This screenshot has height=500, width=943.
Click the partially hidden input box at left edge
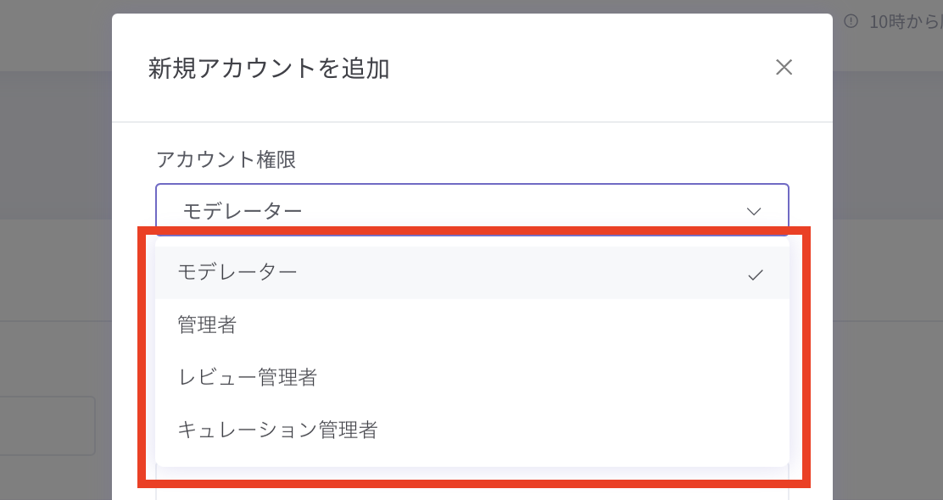click(x=47, y=425)
